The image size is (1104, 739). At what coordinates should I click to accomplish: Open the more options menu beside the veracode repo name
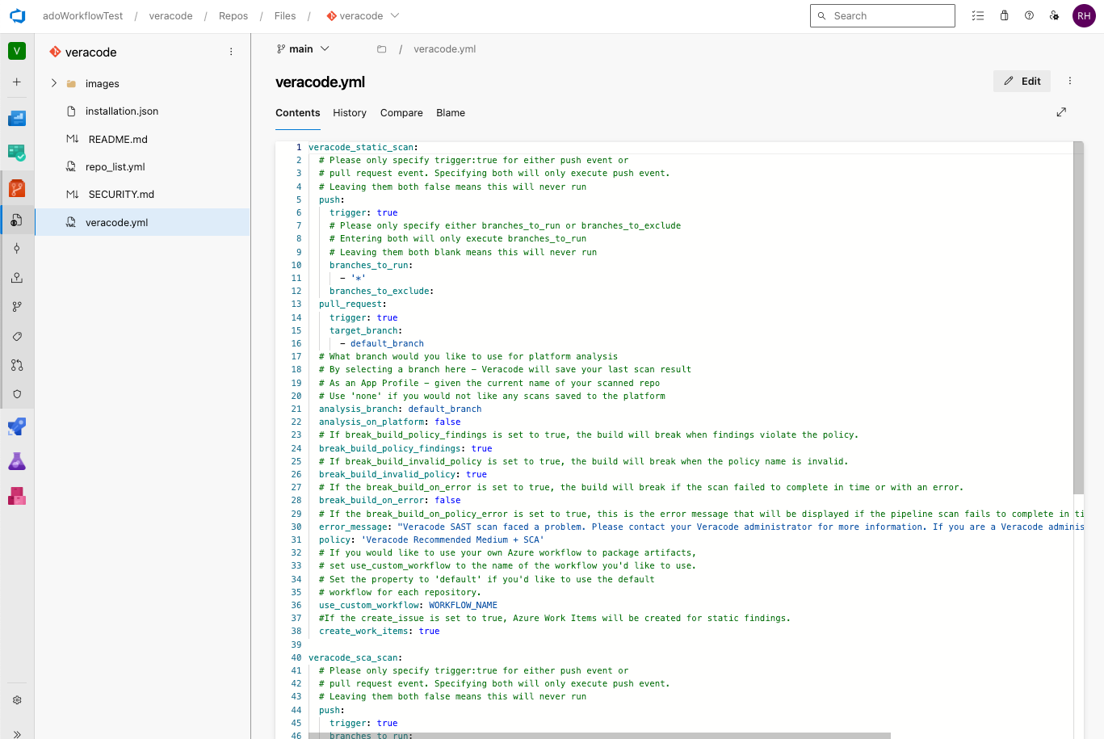pos(231,52)
